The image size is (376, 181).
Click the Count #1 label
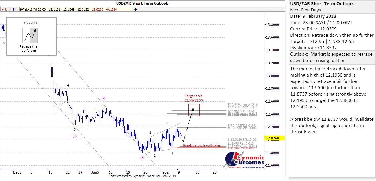[x=31, y=23]
